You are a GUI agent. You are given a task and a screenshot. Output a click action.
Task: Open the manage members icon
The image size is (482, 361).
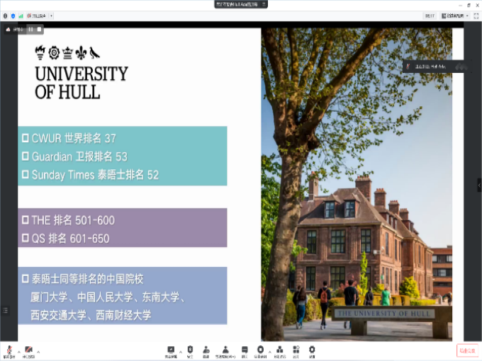(x=225, y=350)
